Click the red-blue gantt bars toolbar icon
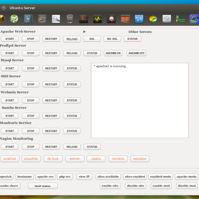This screenshot has width=199, height=199. point(42,19)
